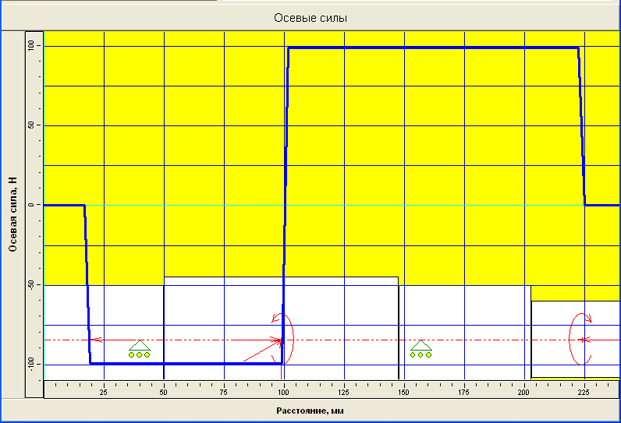Click the 175 tick on the horizontal axis

pos(463,392)
